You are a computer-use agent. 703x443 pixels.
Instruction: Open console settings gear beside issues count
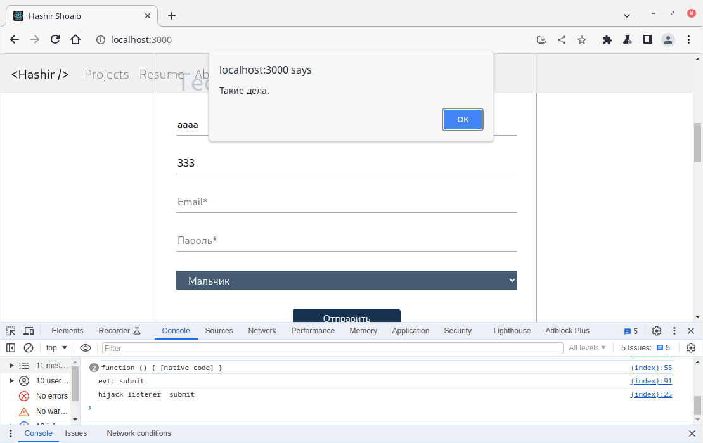point(691,348)
